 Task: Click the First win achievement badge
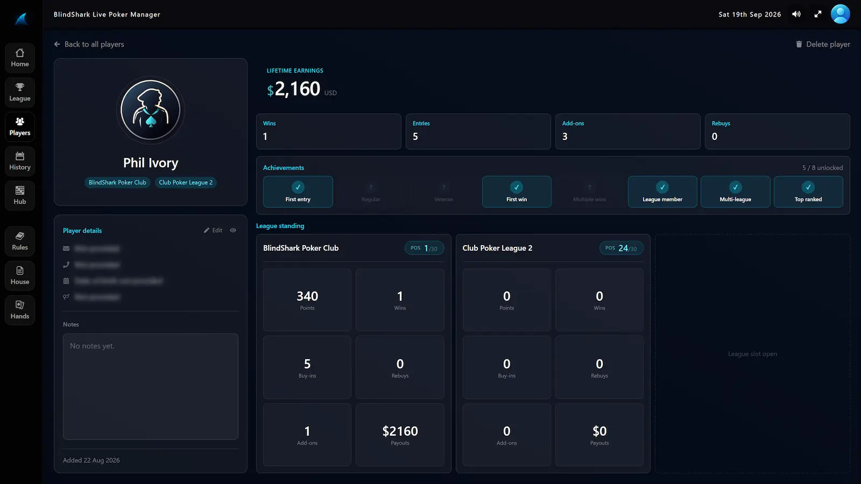click(517, 191)
